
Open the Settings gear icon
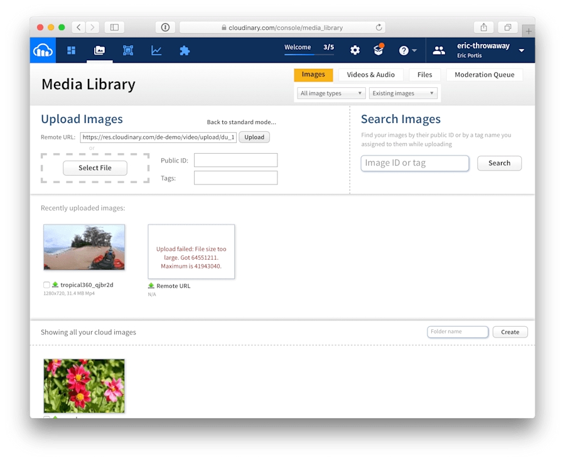[x=355, y=50]
